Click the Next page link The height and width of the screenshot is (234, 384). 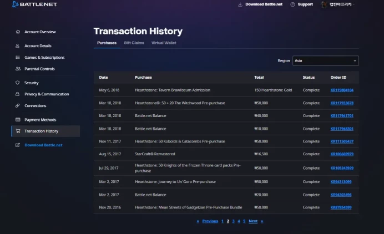(x=253, y=221)
